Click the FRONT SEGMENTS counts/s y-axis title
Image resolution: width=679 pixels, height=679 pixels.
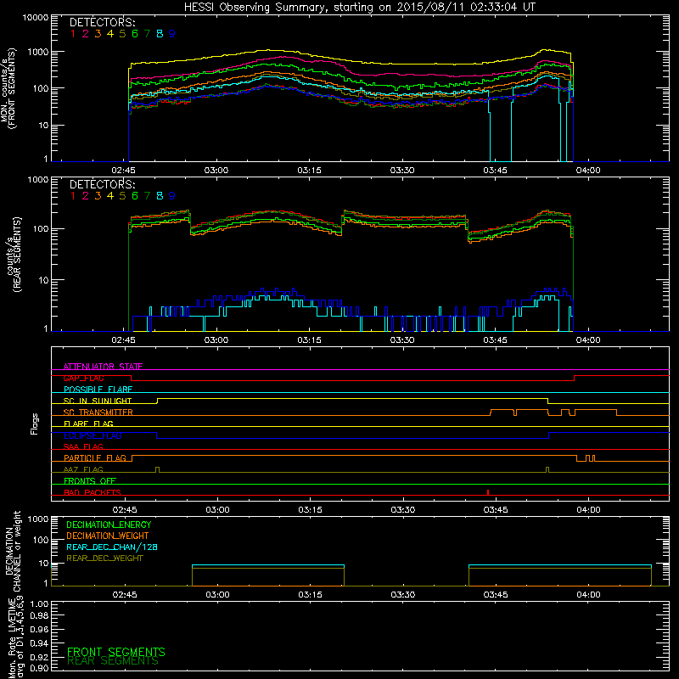(x=8, y=88)
